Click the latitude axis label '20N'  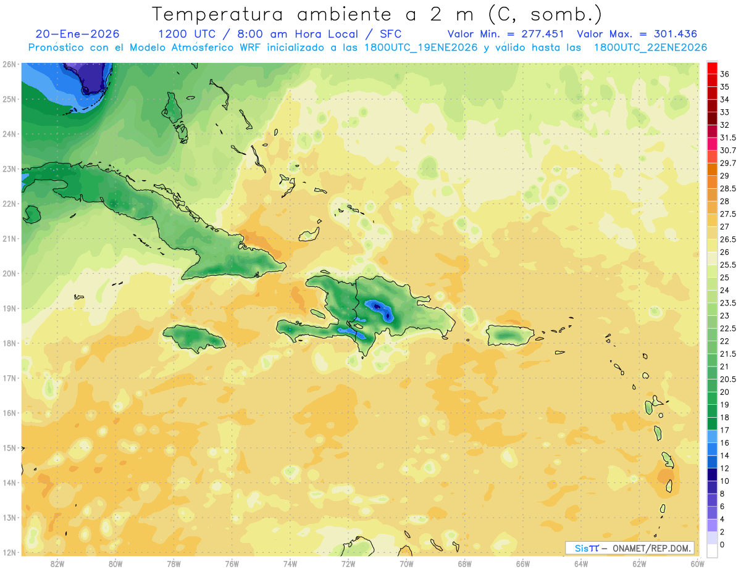[9, 273]
